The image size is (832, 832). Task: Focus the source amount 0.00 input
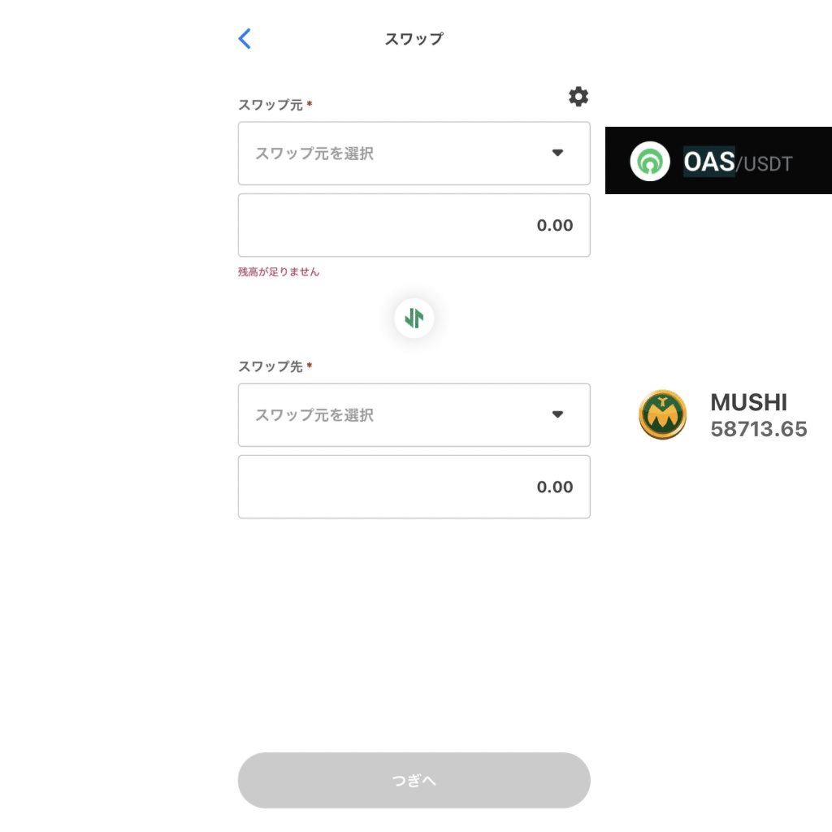tap(414, 225)
